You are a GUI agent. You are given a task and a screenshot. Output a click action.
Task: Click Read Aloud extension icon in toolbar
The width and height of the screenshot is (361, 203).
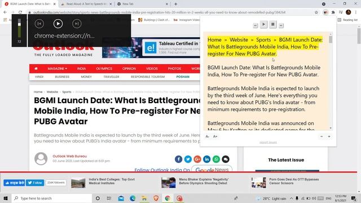click(x=325, y=12)
